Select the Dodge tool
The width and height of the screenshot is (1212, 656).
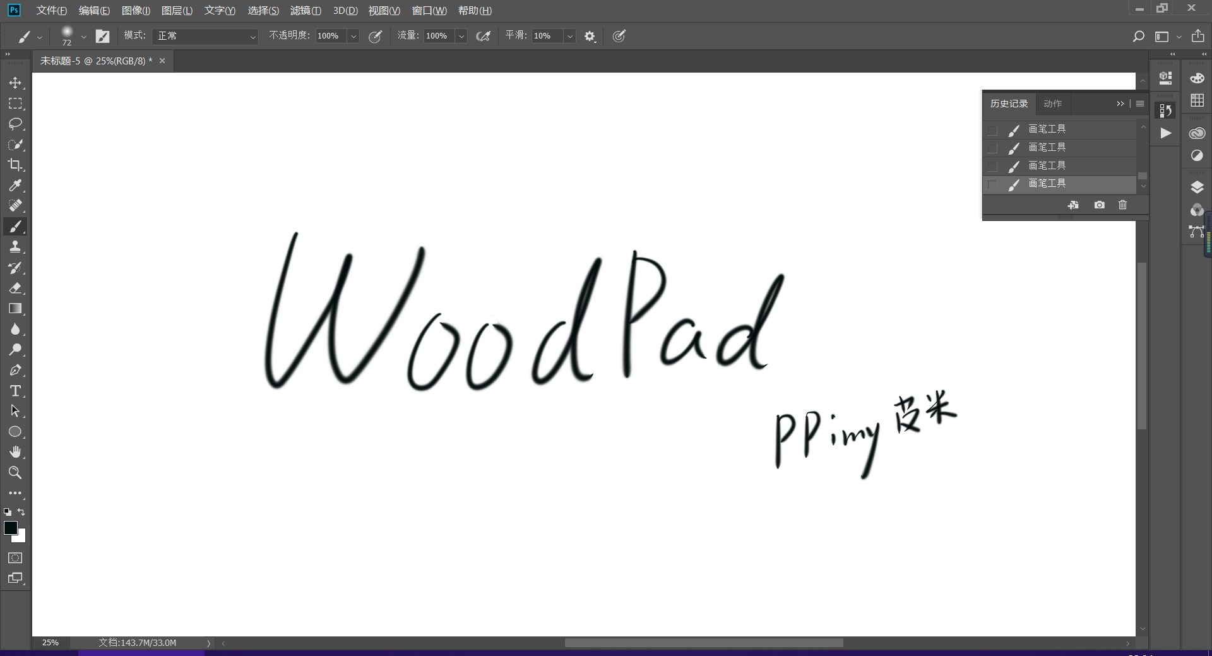pyautogui.click(x=15, y=350)
